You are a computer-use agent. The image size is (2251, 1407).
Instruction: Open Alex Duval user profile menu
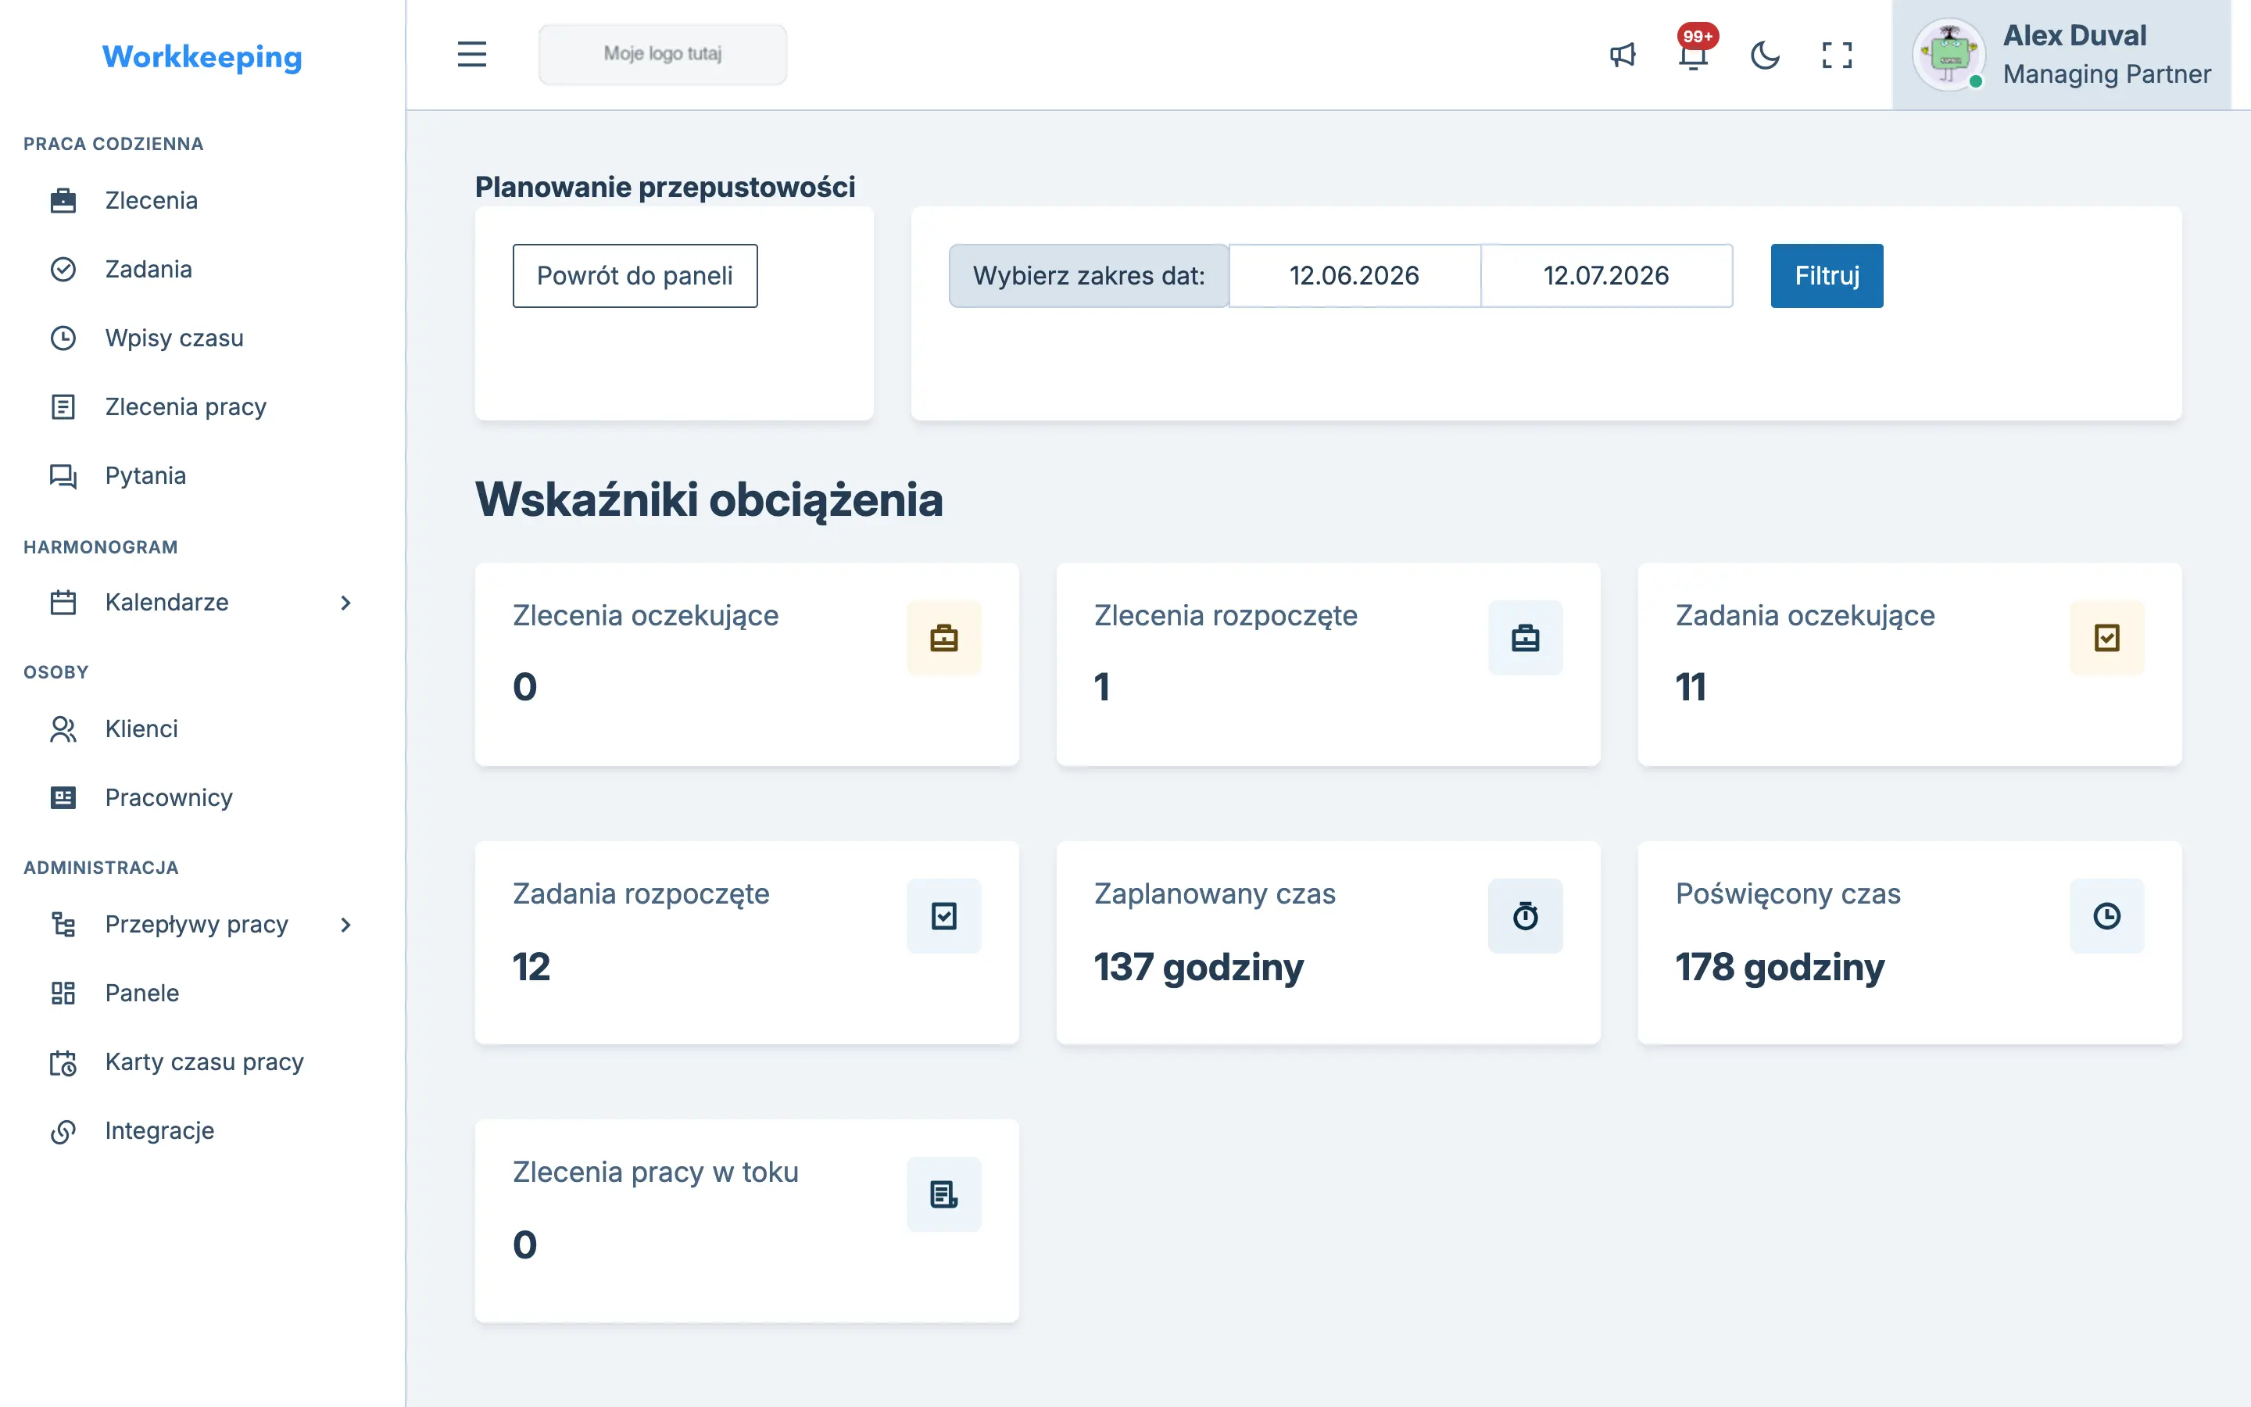[2062, 55]
